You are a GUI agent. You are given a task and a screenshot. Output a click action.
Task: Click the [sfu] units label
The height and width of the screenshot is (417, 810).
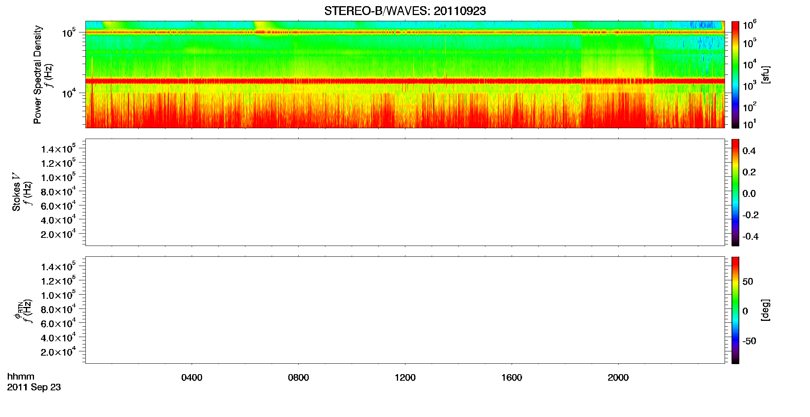pos(766,75)
